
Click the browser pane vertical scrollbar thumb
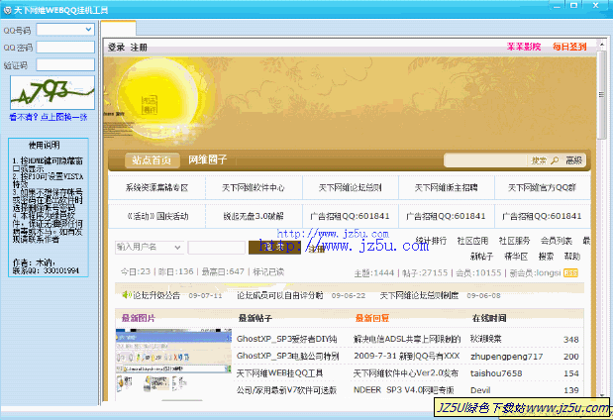tap(601, 95)
